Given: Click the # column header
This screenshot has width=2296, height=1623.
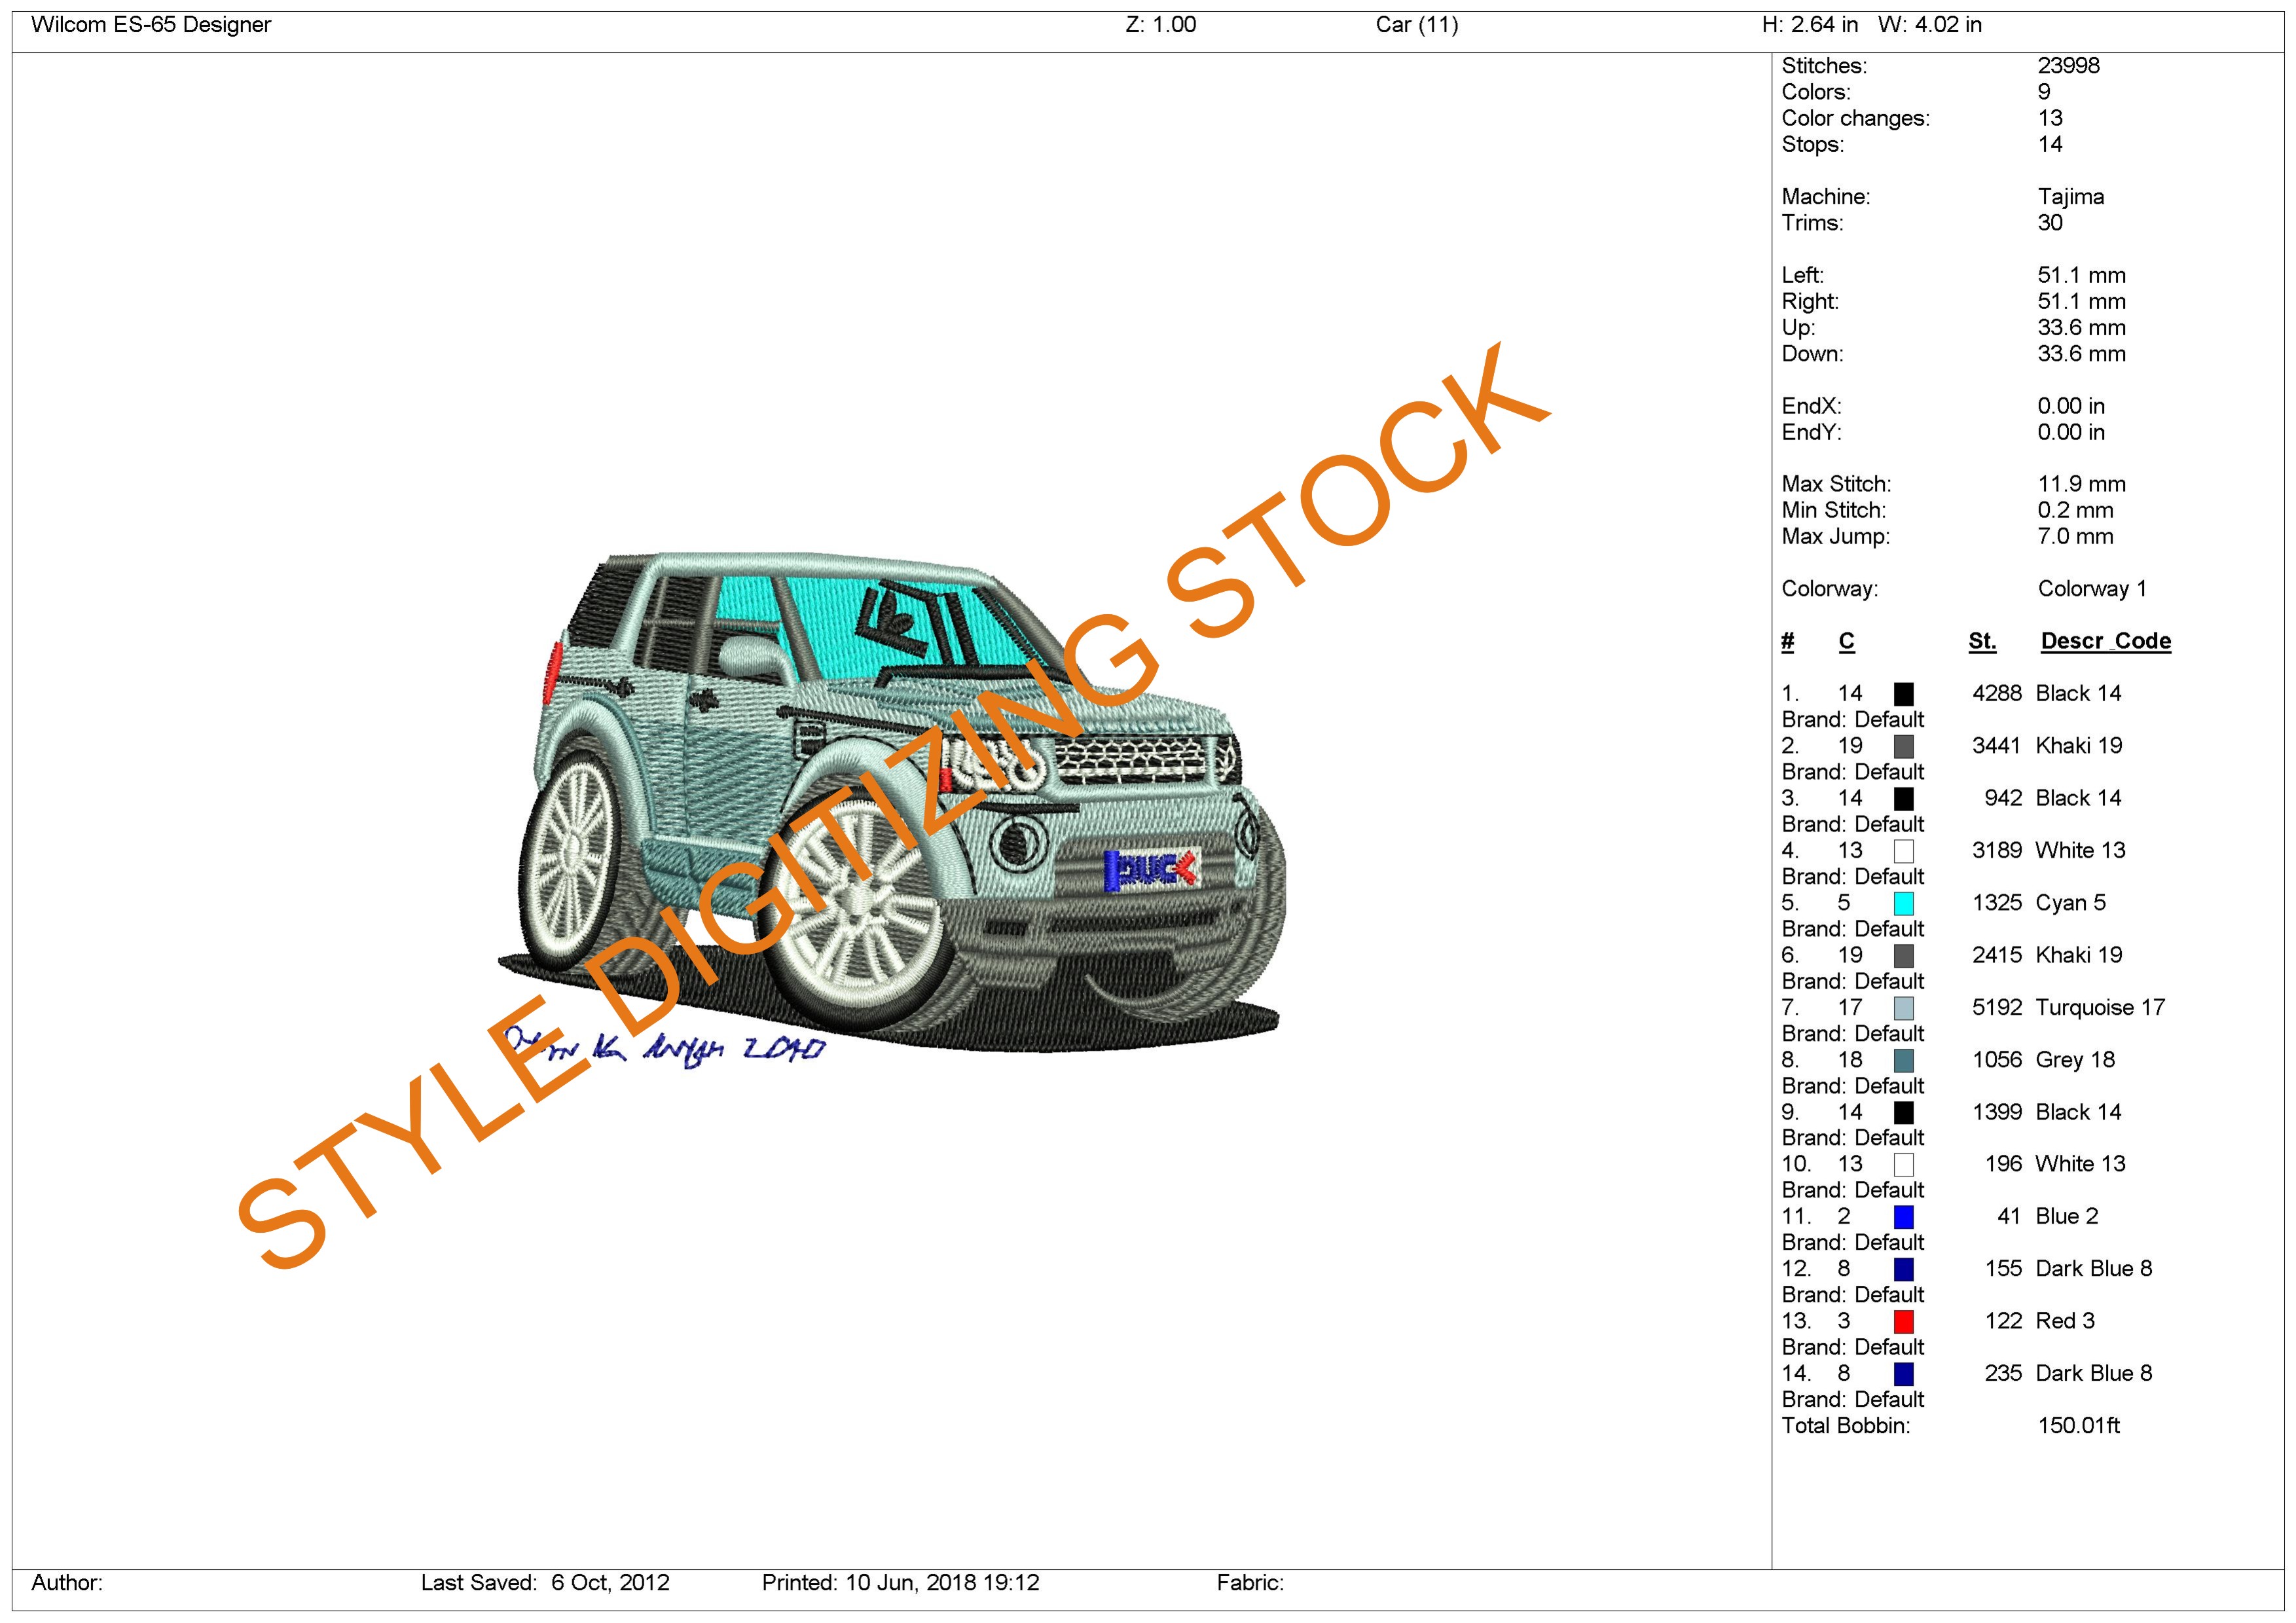Looking at the screenshot, I should pyautogui.click(x=1787, y=641).
